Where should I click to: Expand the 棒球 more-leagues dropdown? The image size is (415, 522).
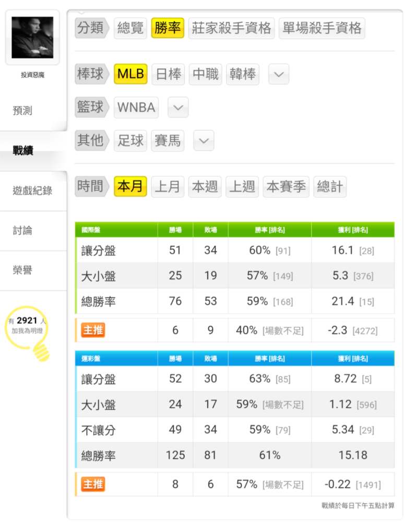point(279,74)
